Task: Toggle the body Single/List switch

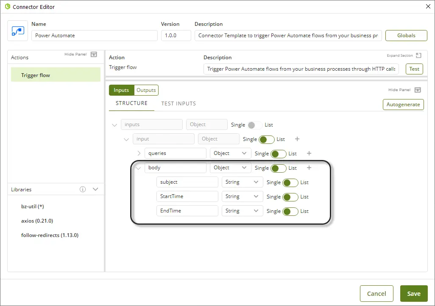Action: coord(278,168)
